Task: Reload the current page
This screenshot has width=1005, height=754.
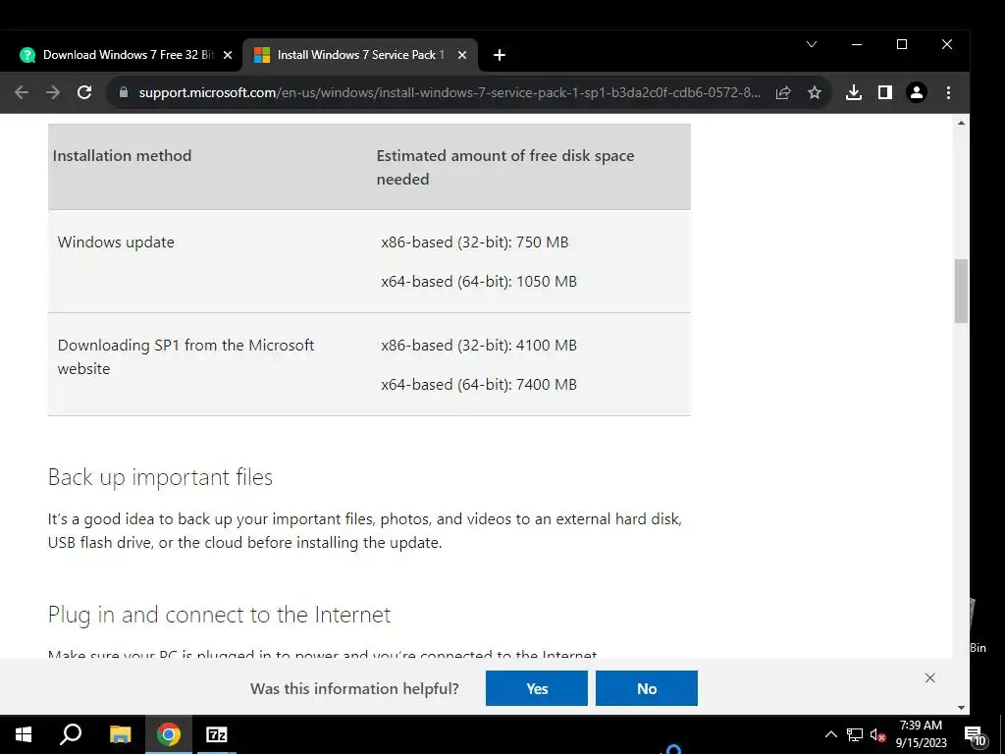Action: pyautogui.click(x=84, y=92)
